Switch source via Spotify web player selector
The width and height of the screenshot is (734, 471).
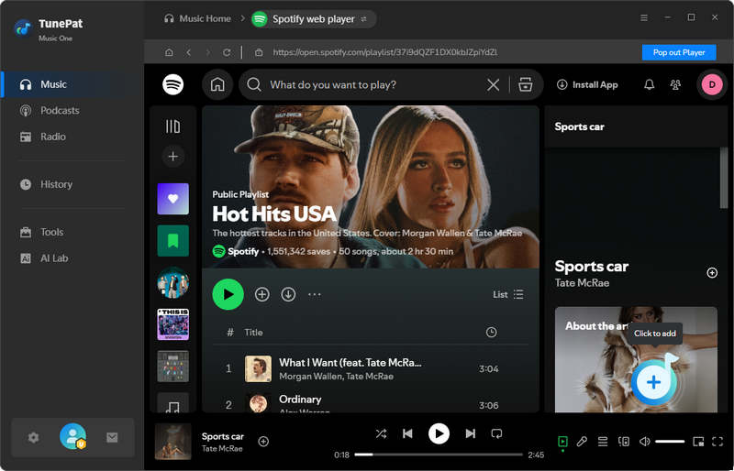[x=314, y=19]
